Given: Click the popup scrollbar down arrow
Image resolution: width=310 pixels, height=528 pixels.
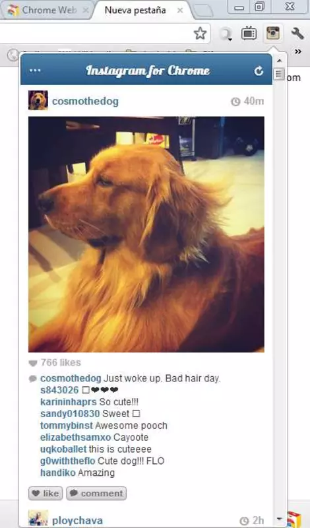Looking at the screenshot, I should pyautogui.click(x=279, y=518).
